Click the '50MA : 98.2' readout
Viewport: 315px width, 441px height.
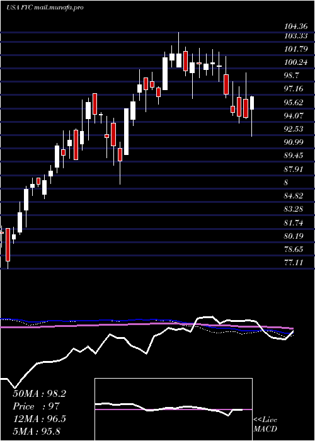coord(39,394)
